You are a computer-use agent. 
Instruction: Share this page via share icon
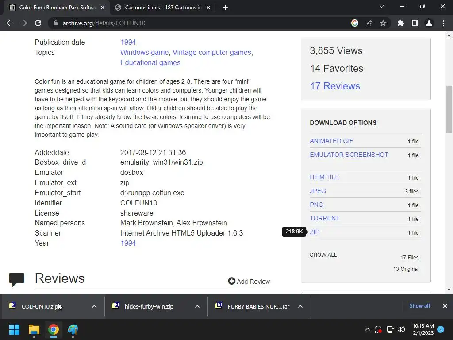pyautogui.click(x=369, y=23)
